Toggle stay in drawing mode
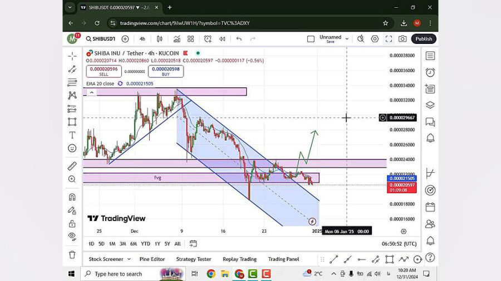Screen dimensions: 501x281 [x=72, y=210]
